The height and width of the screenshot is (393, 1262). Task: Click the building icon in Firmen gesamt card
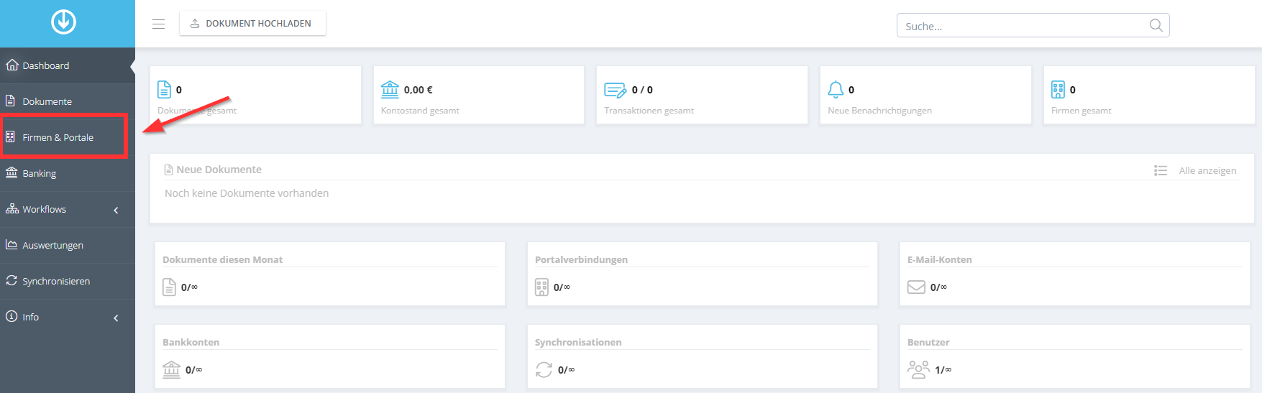1058,89
